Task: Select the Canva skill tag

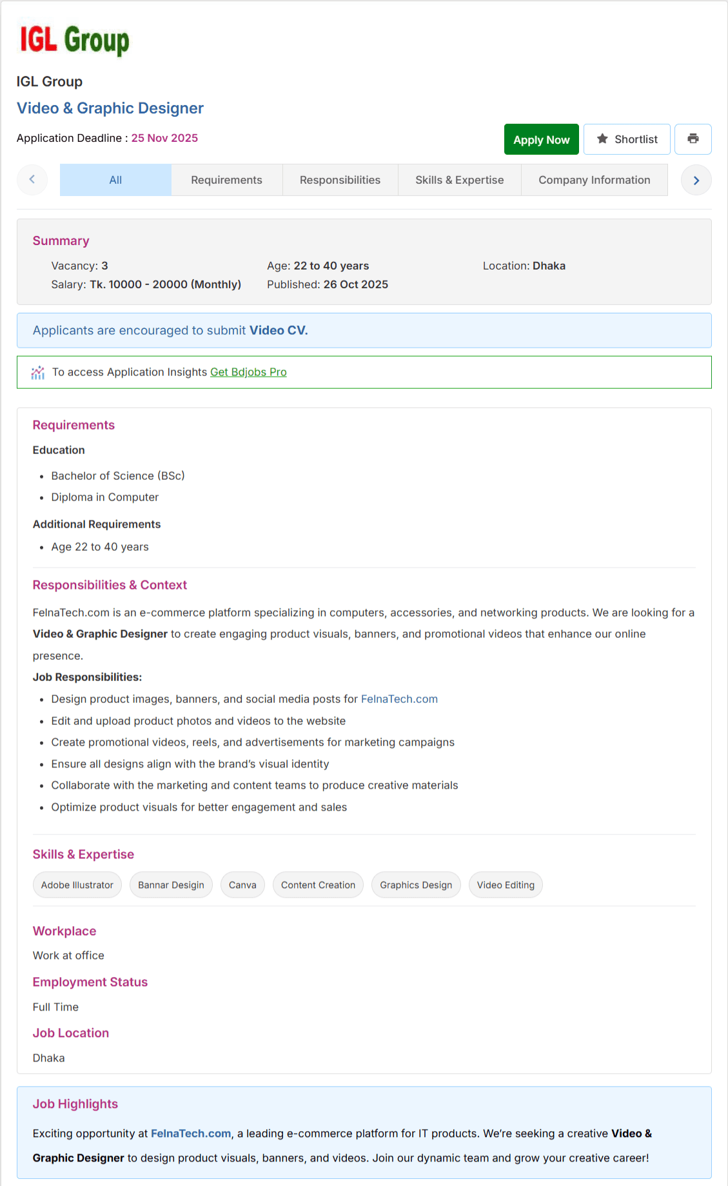Action: (242, 885)
